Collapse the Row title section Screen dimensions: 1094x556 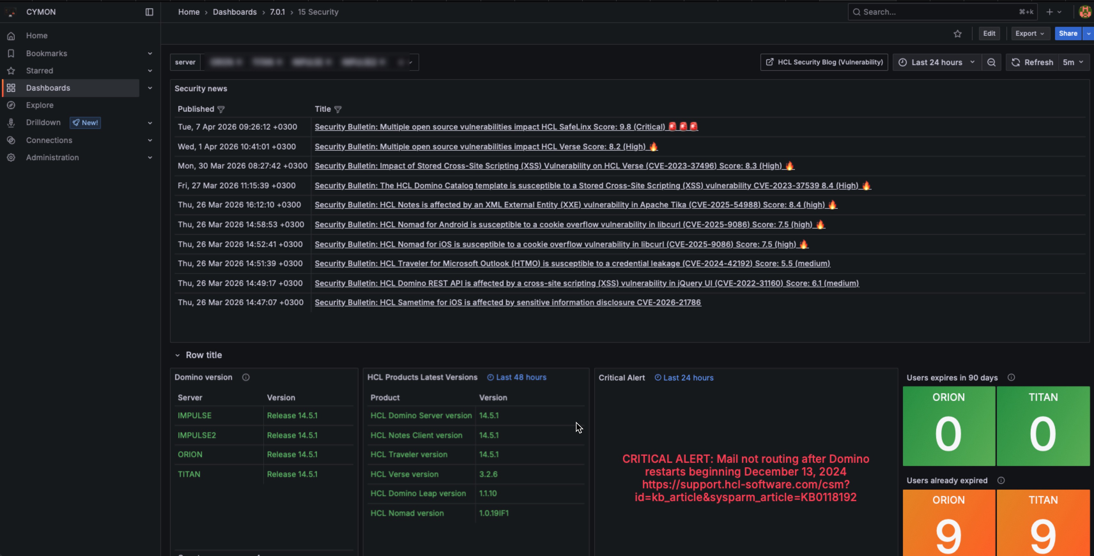point(178,355)
